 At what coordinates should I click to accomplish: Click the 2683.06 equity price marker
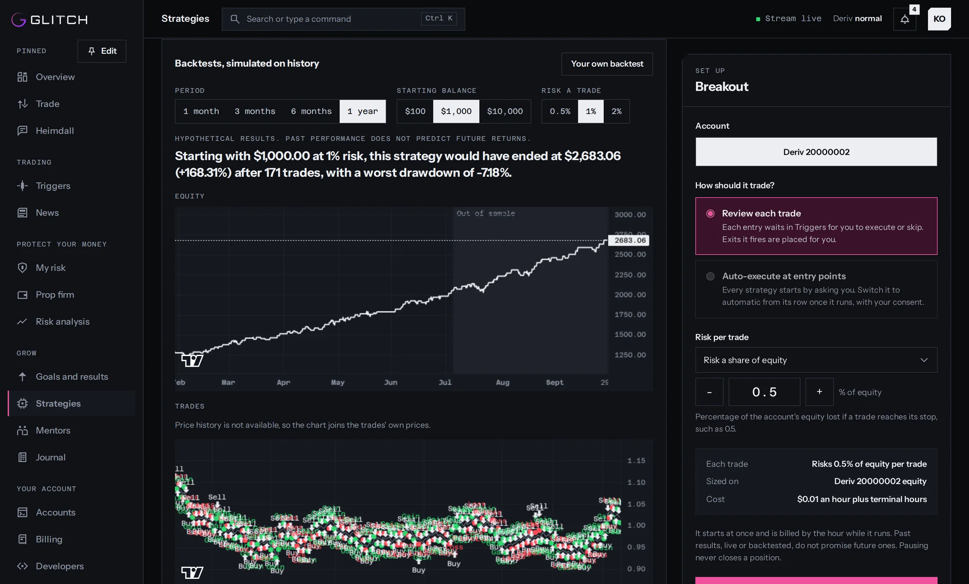[x=629, y=240]
